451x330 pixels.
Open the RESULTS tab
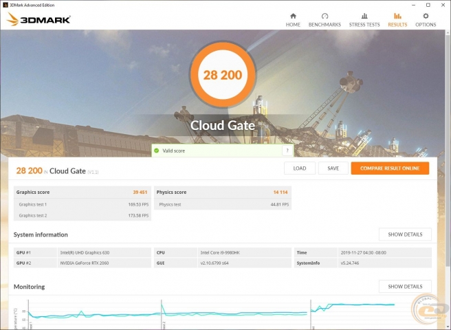pyautogui.click(x=397, y=20)
